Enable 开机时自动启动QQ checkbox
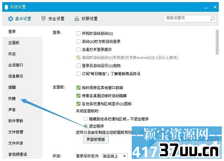224x161 pixels. pyautogui.click(x=78, y=33)
